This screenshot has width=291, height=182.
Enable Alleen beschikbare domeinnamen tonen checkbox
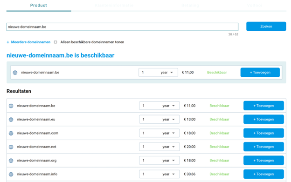[x=55, y=42]
